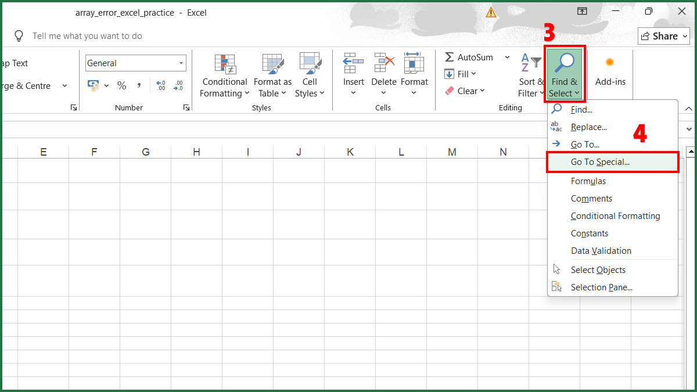The height and width of the screenshot is (392, 697).
Task: Click the Cell Styles icon
Action: point(310,64)
